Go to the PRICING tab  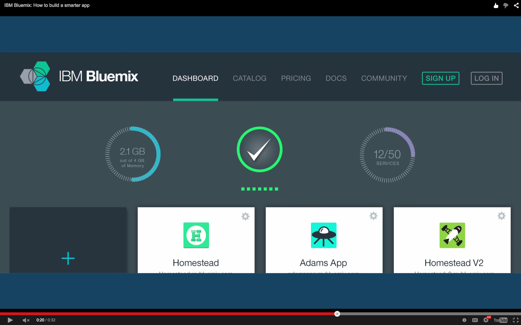point(296,78)
